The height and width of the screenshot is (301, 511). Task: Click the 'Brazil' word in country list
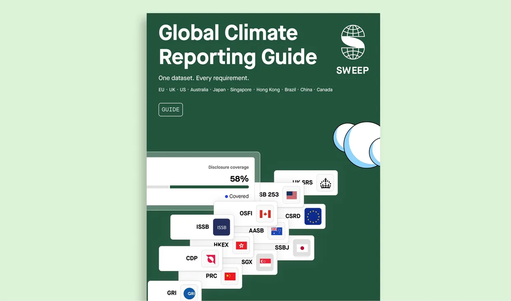(x=291, y=90)
